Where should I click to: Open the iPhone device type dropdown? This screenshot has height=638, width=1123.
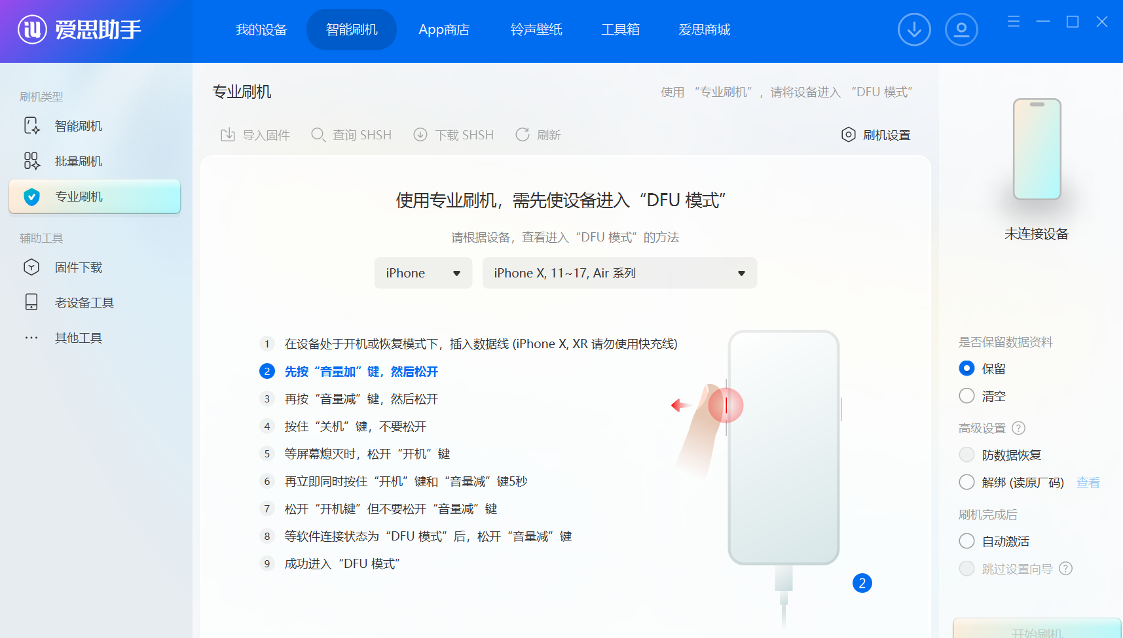423,273
